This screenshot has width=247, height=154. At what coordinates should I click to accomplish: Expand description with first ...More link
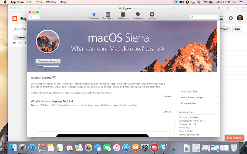point(167,96)
